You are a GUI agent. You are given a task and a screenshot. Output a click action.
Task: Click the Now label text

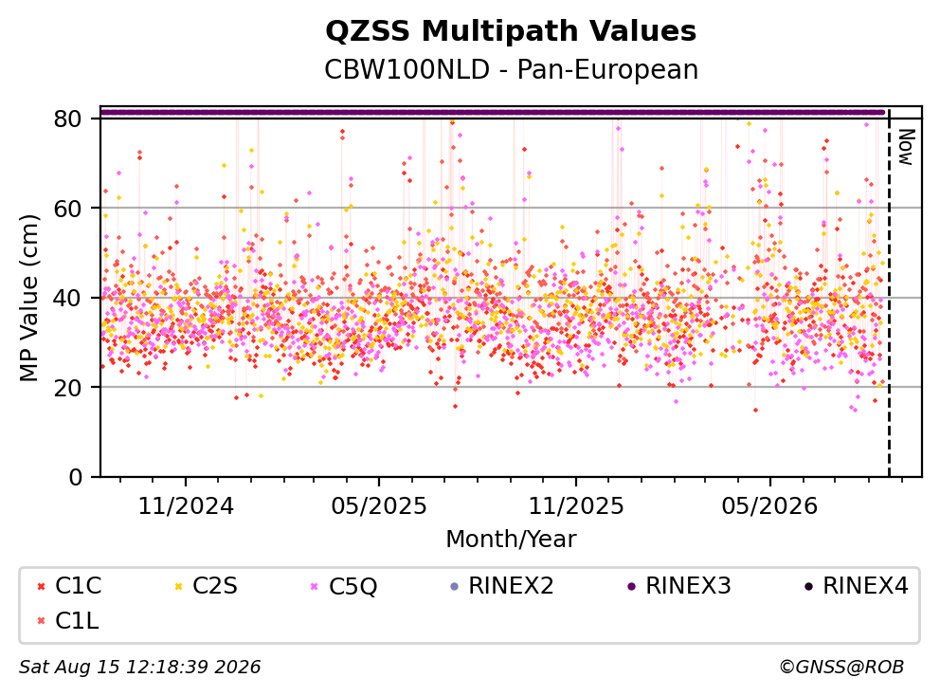[x=907, y=147]
